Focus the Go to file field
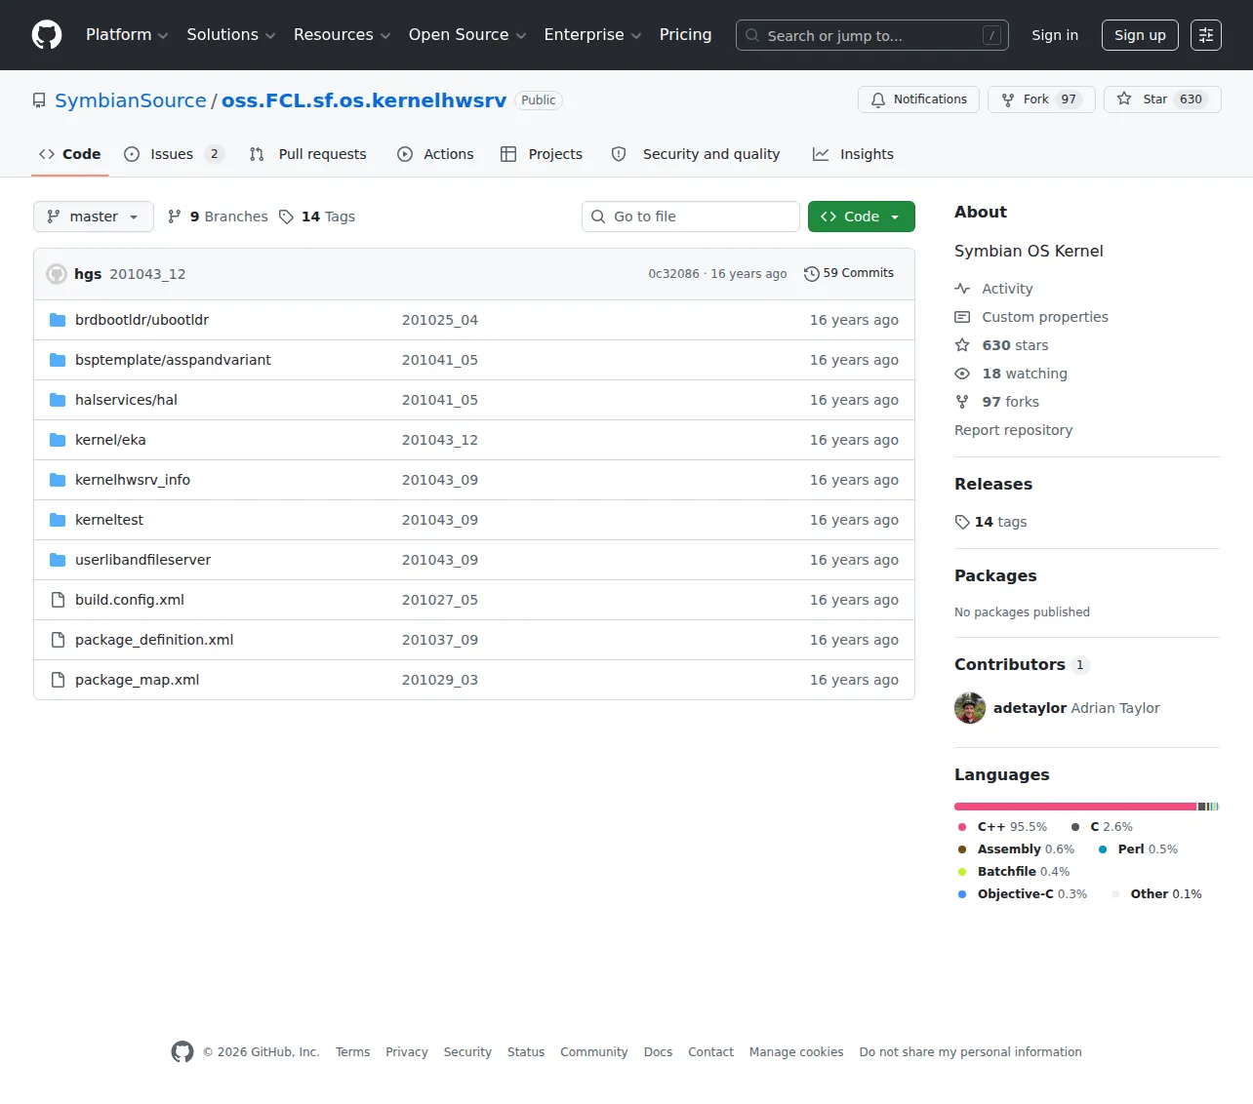Viewport: 1253px width, 1104px height. click(x=691, y=217)
